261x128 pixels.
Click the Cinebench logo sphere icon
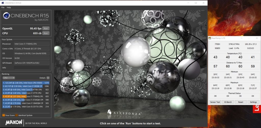[x=7, y=16]
